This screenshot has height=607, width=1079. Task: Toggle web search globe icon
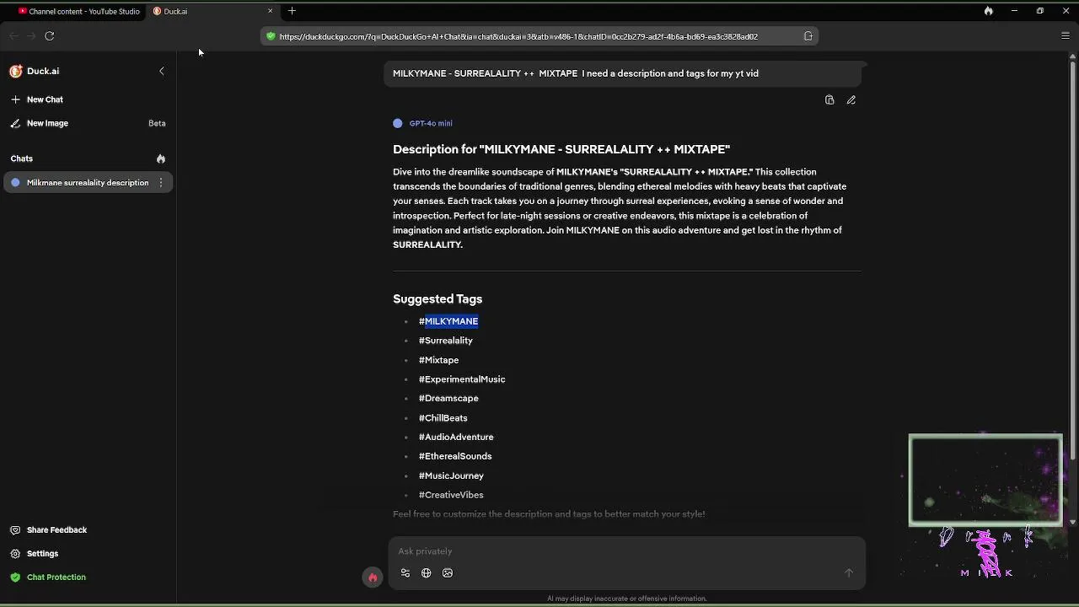coord(427,573)
